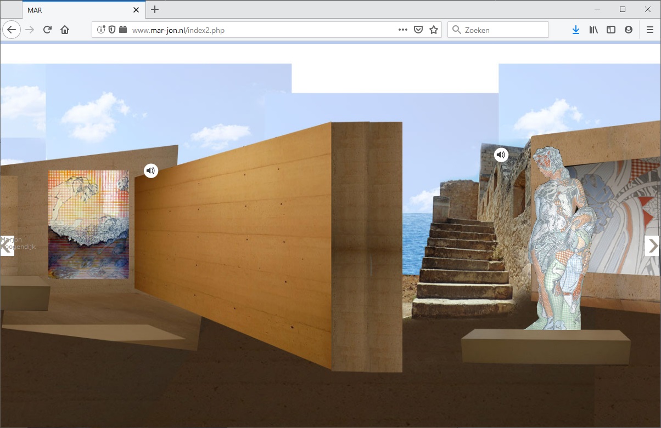Close the MAR tab

click(x=136, y=10)
